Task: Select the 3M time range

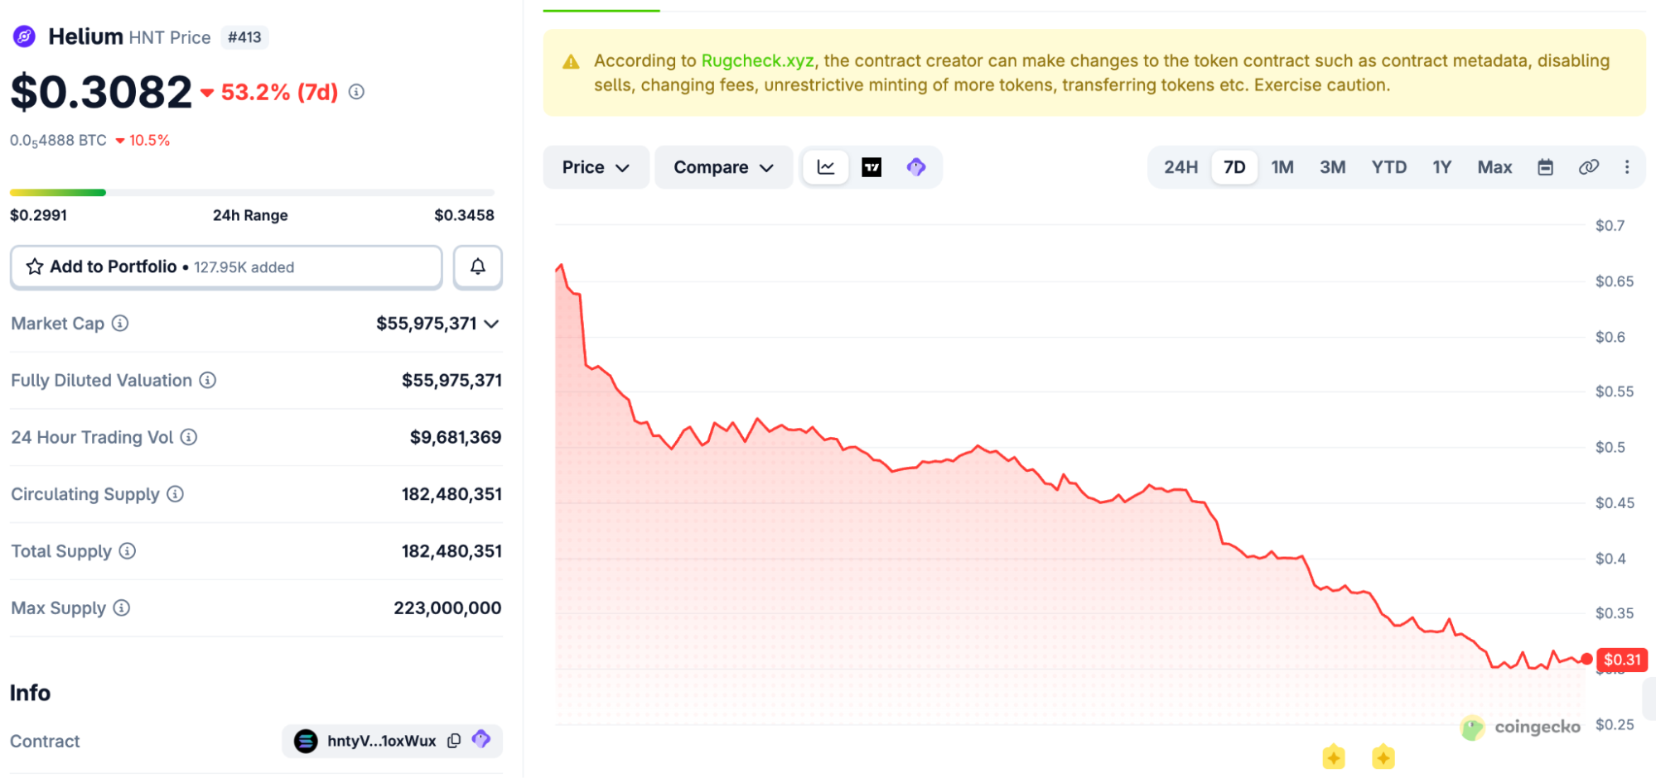Action: pos(1332,167)
